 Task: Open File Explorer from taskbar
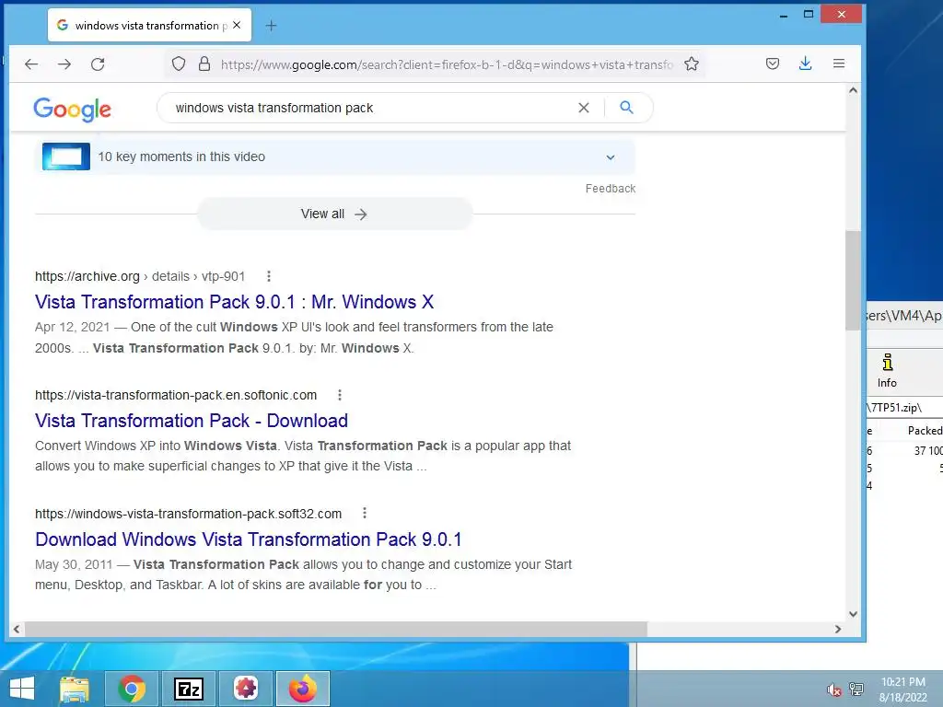coord(75,689)
